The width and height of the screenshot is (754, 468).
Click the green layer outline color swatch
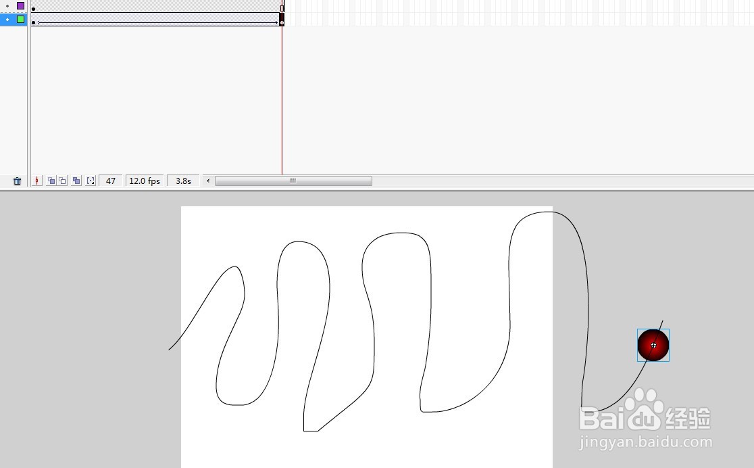coord(21,19)
